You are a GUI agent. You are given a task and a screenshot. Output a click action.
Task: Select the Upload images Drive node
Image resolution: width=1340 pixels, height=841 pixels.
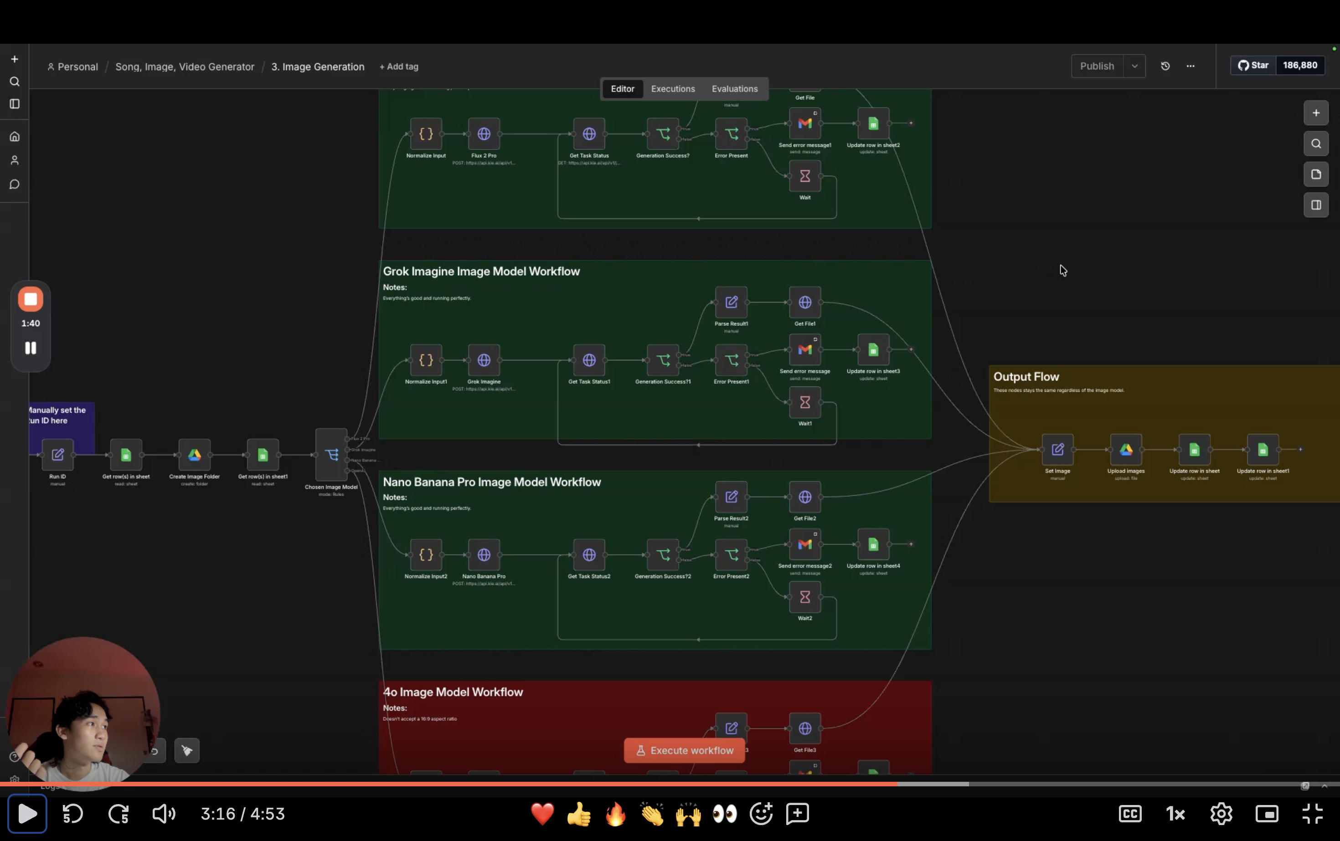(x=1126, y=449)
